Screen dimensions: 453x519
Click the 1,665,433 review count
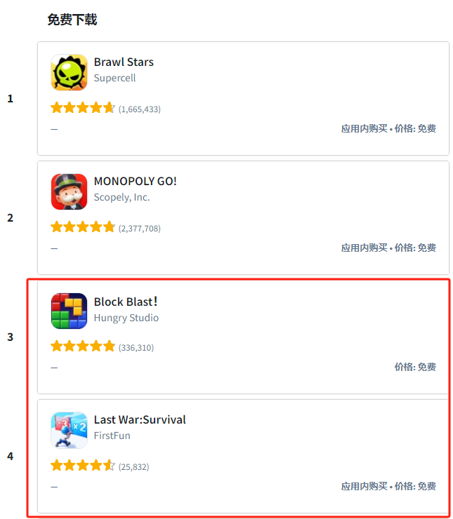140,109
